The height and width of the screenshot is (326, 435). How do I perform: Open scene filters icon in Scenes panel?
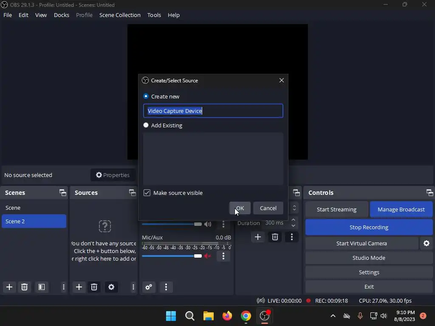tap(42, 287)
